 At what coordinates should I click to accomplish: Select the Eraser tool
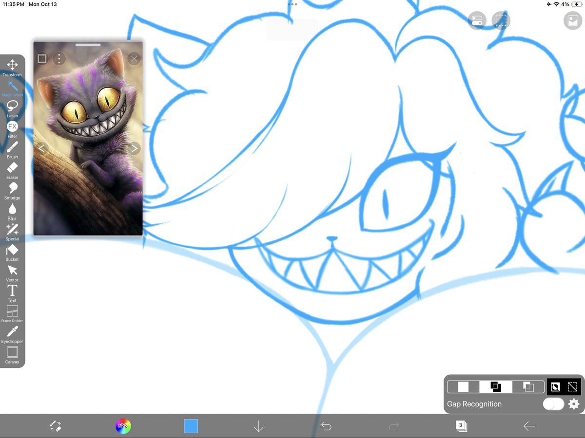(x=12, y=170)
